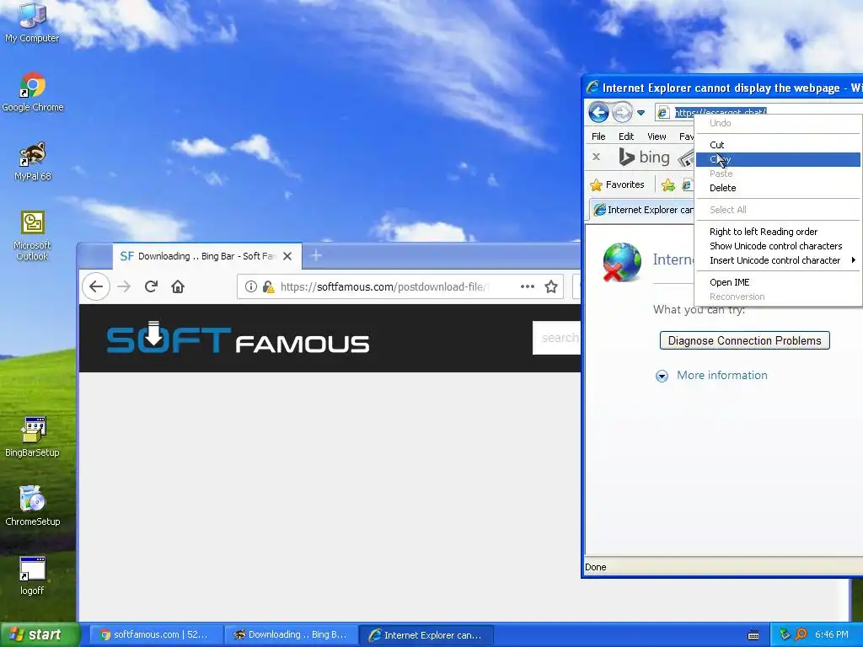
Task: Bookmark this page with the star icon
Action: click(551, 286)
